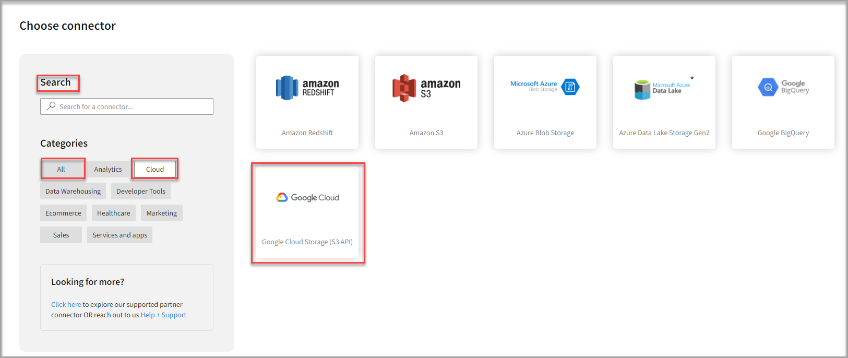Show Developer Tools connectors
This screenshot has height=358, width=848.
(x=140, y=191)
